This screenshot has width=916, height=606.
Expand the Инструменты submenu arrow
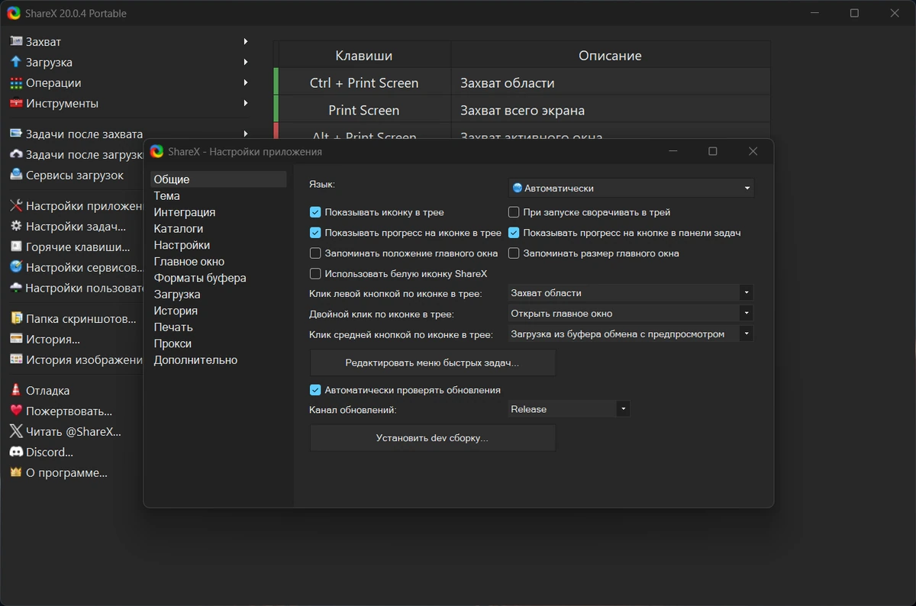(246, 103)
